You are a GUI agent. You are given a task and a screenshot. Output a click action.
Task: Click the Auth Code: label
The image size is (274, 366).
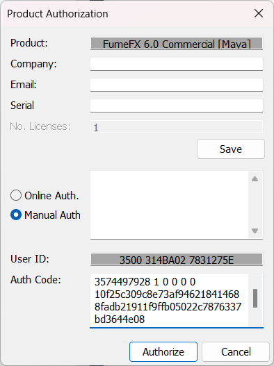coord(35,280)
